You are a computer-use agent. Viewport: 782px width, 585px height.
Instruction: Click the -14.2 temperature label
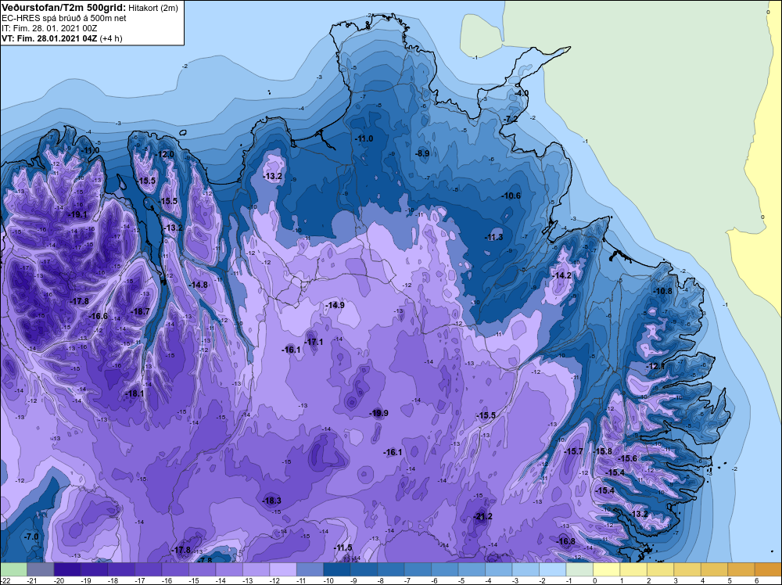click(x=562, y=276)
